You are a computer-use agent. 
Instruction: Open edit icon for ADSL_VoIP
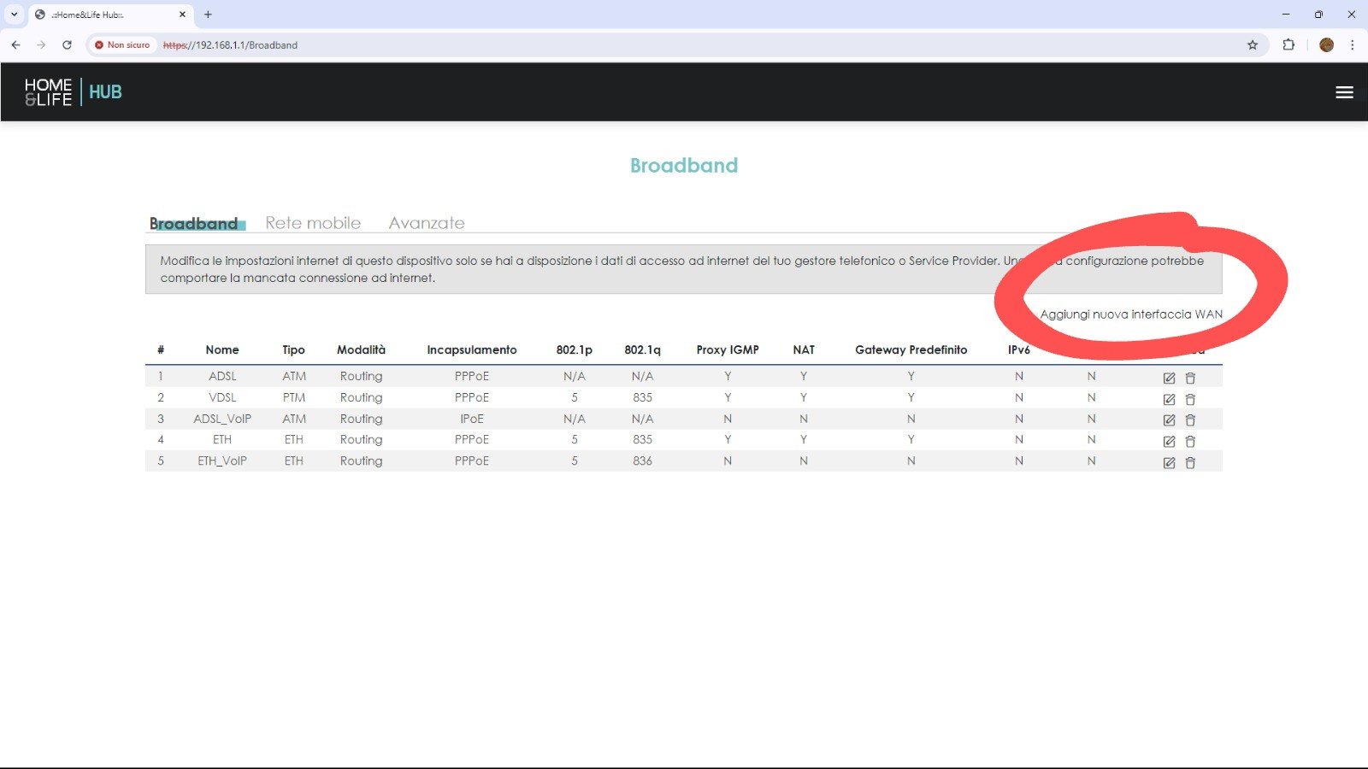[x=1169, y=420]
